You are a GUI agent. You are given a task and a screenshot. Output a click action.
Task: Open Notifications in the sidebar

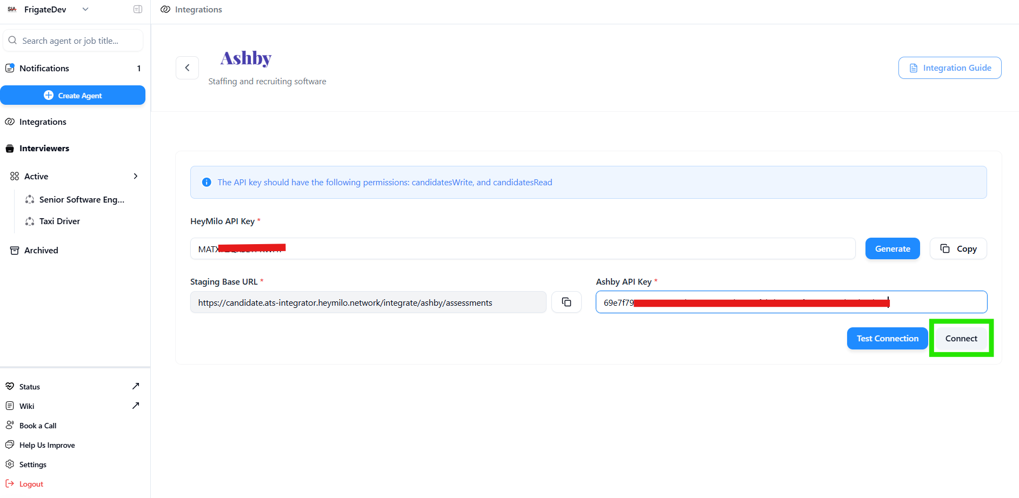coord(44,69)
